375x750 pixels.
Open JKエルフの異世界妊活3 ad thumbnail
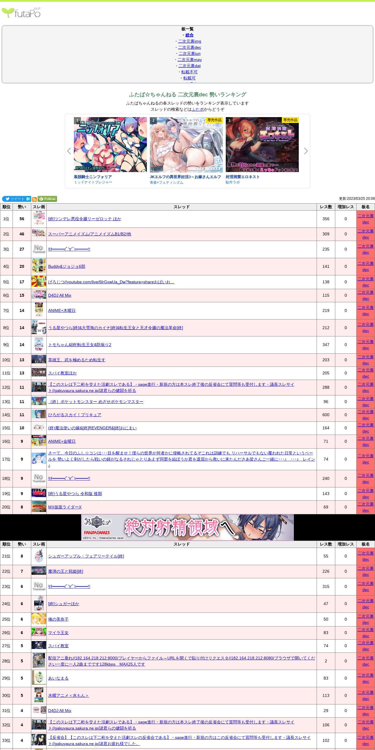coord(186,145)
